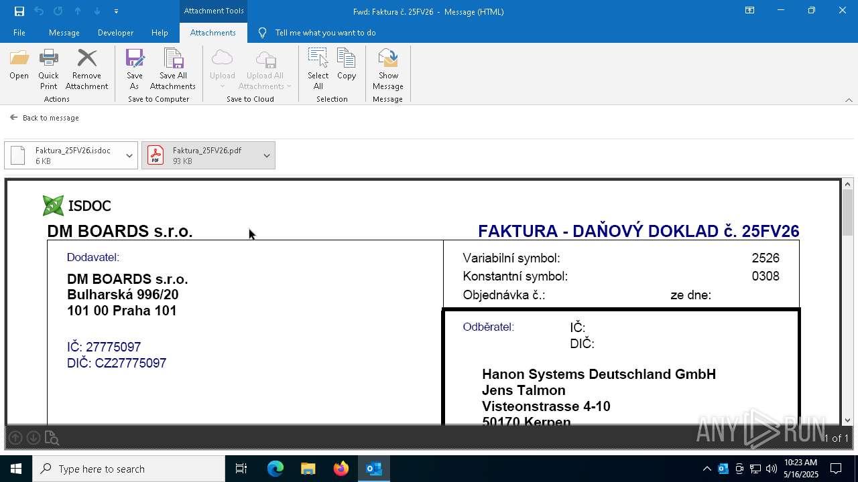Viewport: 858px width, 482px height.
Task: Click the find in document icon
Action: [x=52, y=438]
